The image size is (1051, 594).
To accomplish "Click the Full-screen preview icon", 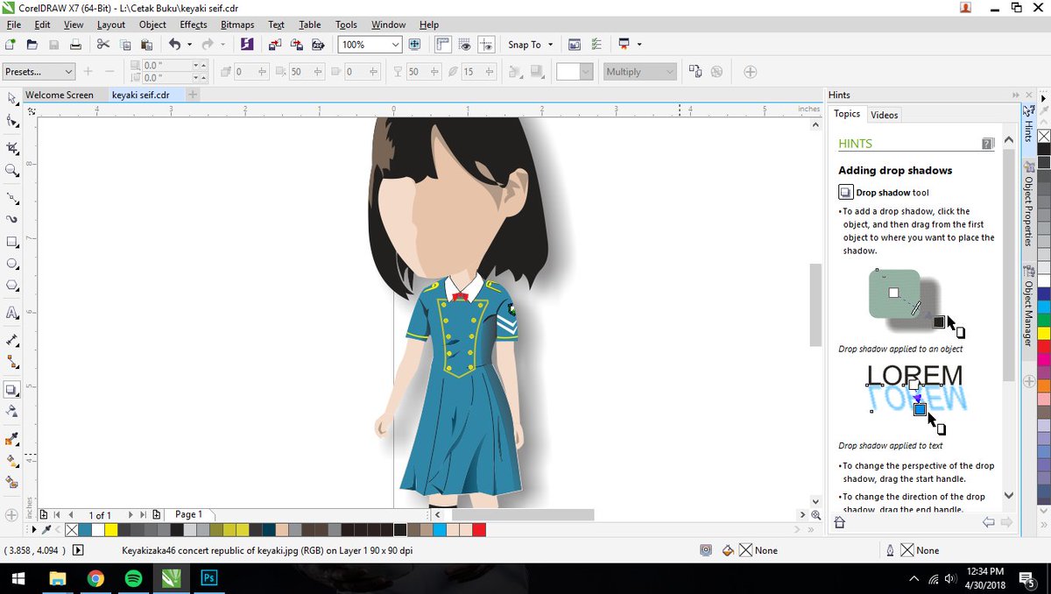I will click(414, 44).
